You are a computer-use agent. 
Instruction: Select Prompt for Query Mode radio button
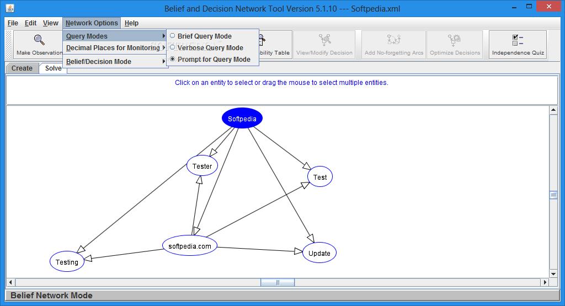pyautogui.click(x=173, y=59)
